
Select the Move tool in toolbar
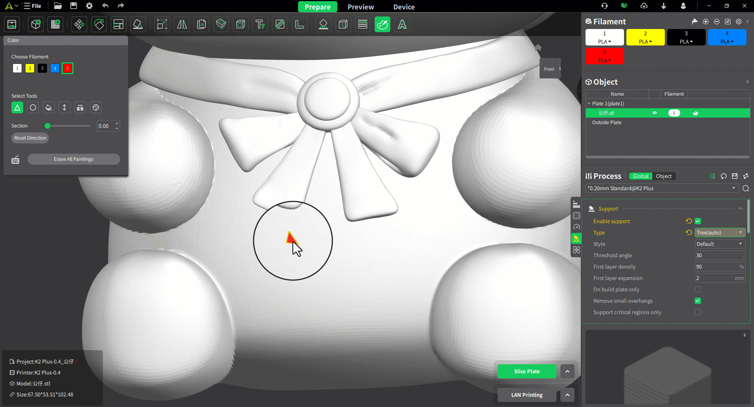coord(79,25)
